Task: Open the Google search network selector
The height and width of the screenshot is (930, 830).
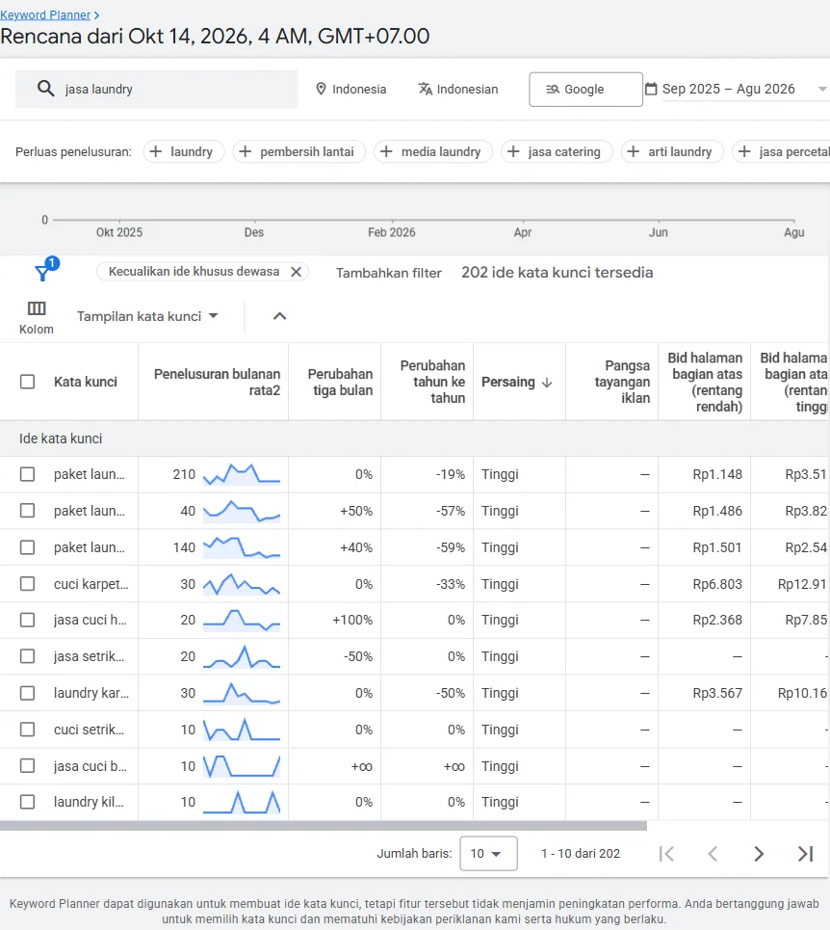Action: point(585,90)
